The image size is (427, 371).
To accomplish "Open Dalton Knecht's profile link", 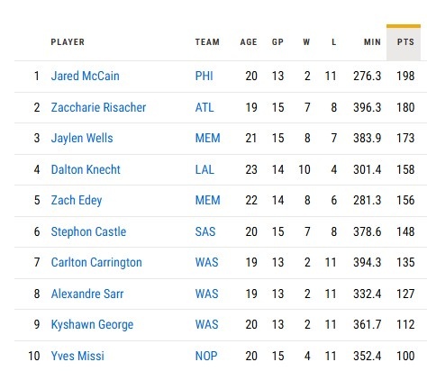I will tap(86, 169).
